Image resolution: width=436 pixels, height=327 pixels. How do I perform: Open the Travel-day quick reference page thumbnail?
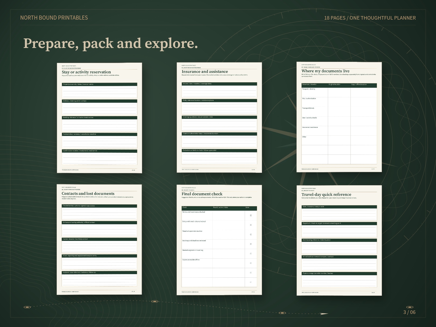[x=339, y=240]
